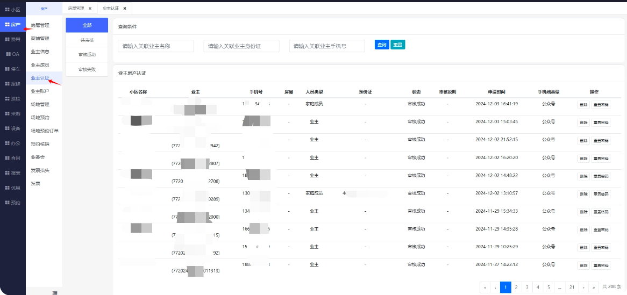Open the OA sidebar module
627x295 pixels.
(12, 54)
